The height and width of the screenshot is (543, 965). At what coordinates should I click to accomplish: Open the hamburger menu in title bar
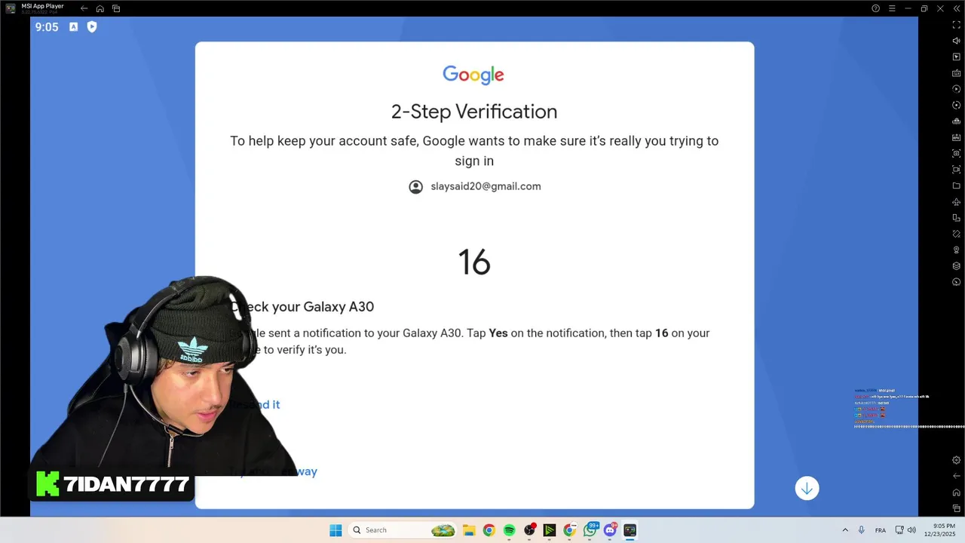892,8
